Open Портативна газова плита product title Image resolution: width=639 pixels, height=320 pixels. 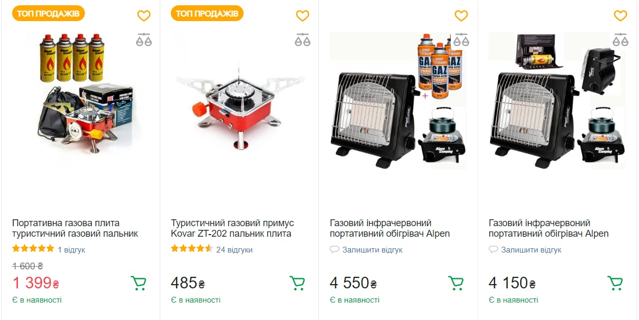pyautogui.click(x=75, y=228)
